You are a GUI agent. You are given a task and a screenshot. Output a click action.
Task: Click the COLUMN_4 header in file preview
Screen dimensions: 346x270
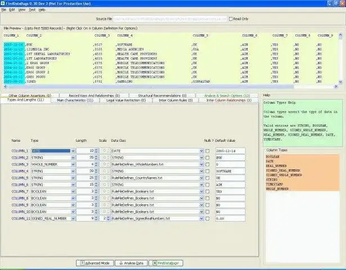tap(125, 35)
